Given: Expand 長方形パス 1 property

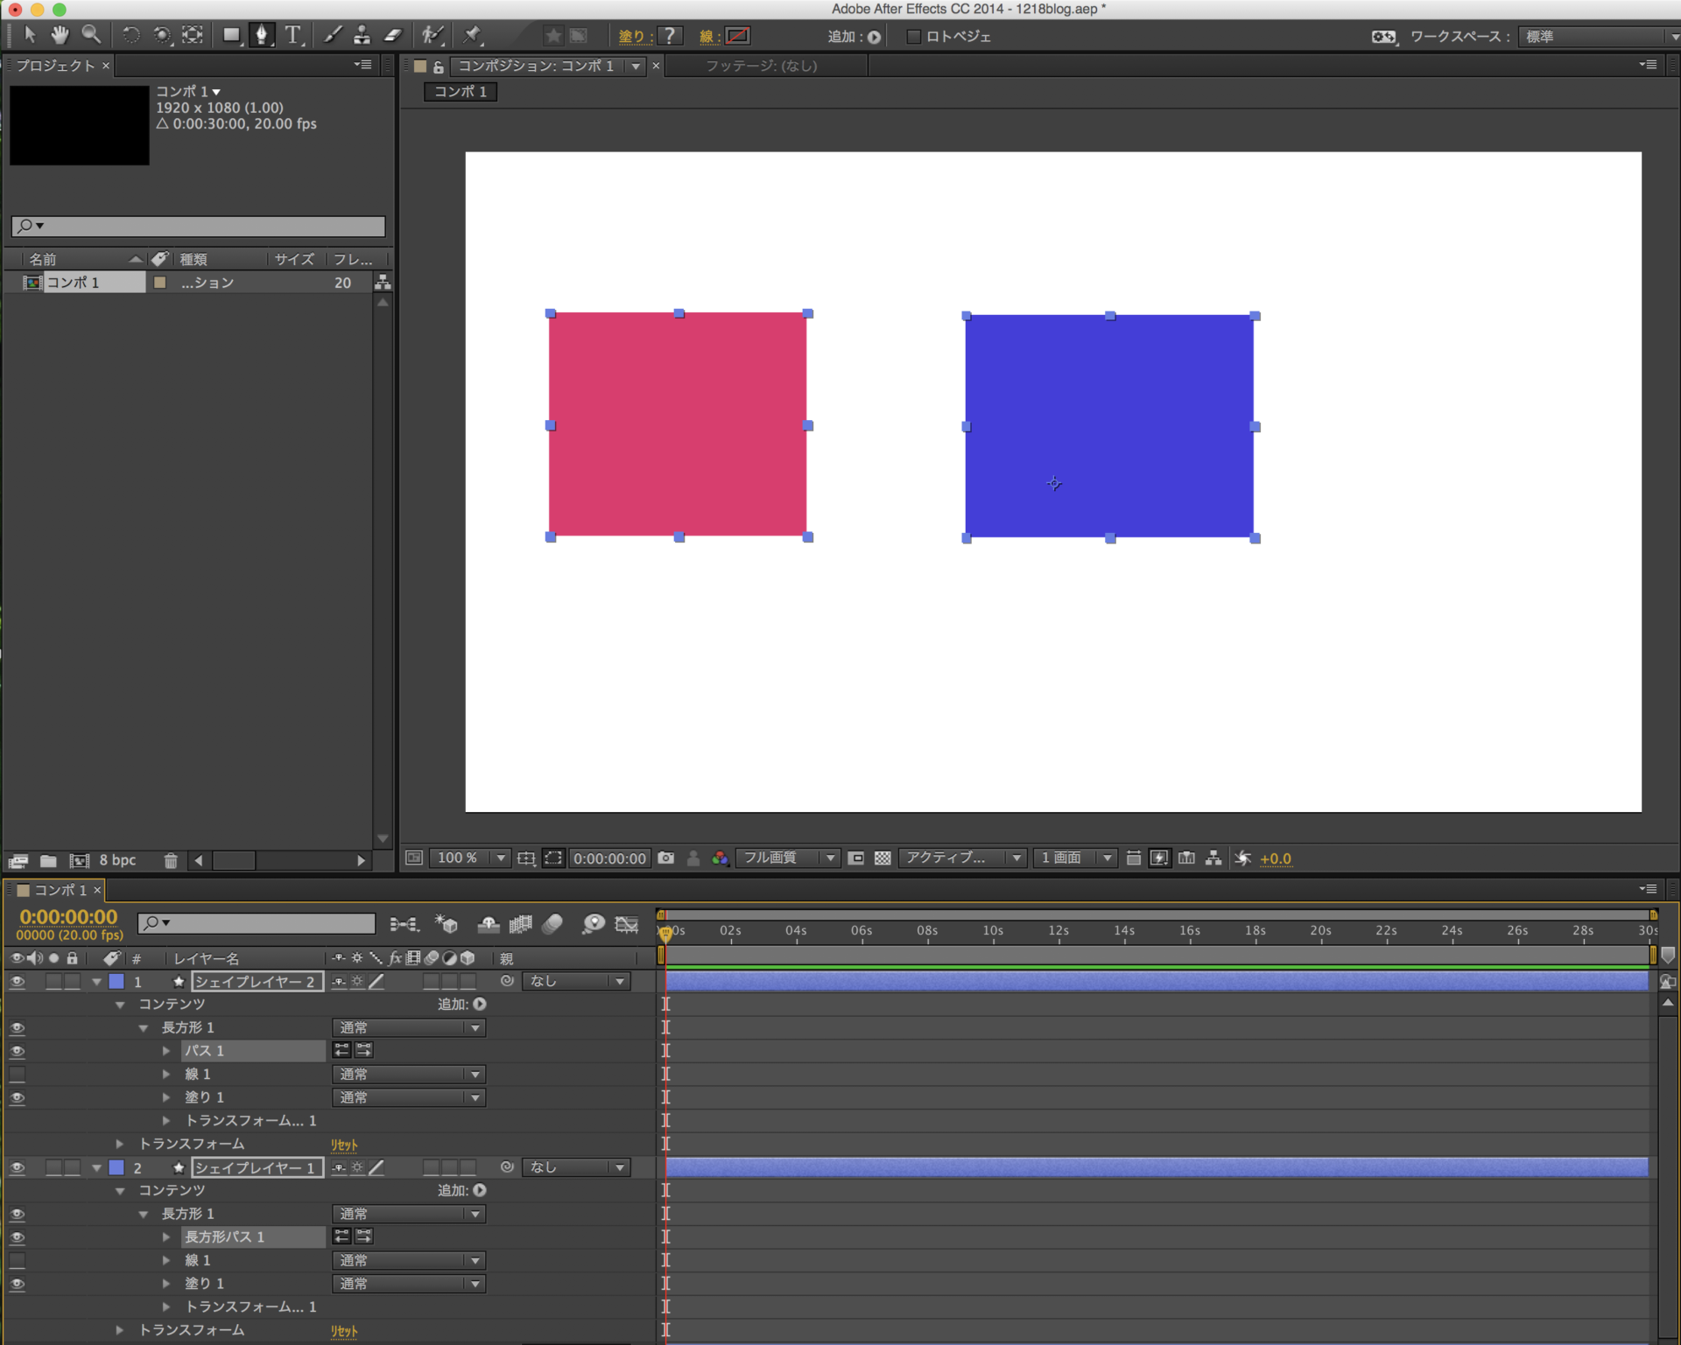Looking at the screenshot, I should tap(166, 1237).
